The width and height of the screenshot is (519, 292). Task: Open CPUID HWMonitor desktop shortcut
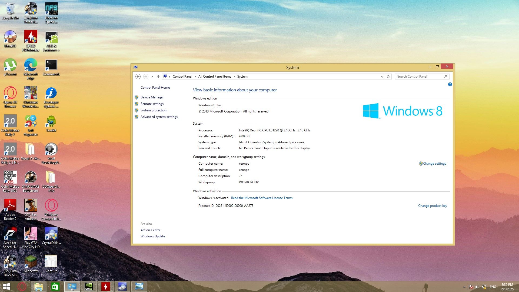click(31, 41)
